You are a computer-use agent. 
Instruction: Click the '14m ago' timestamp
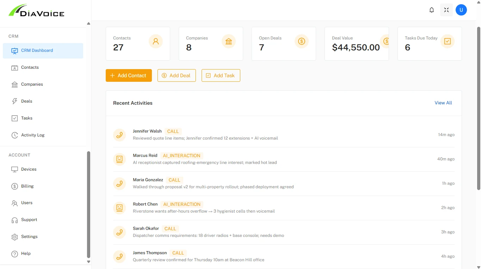tap(446, 135)
